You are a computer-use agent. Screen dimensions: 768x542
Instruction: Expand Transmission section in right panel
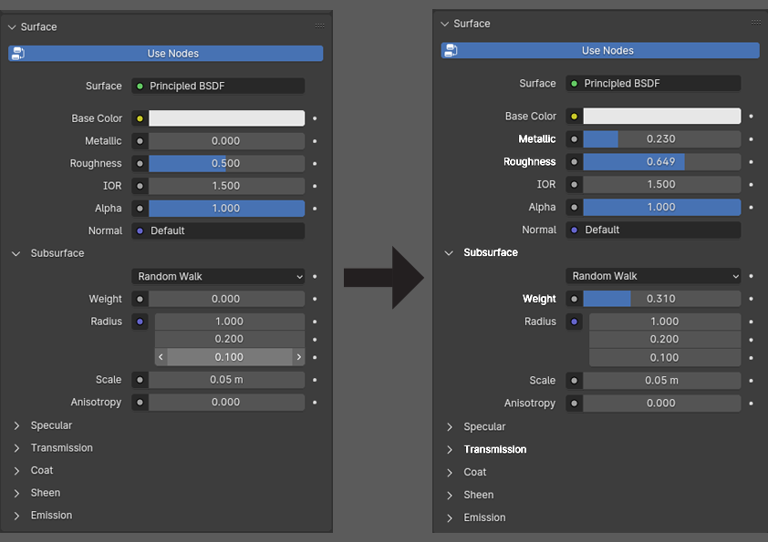point(450,450)
